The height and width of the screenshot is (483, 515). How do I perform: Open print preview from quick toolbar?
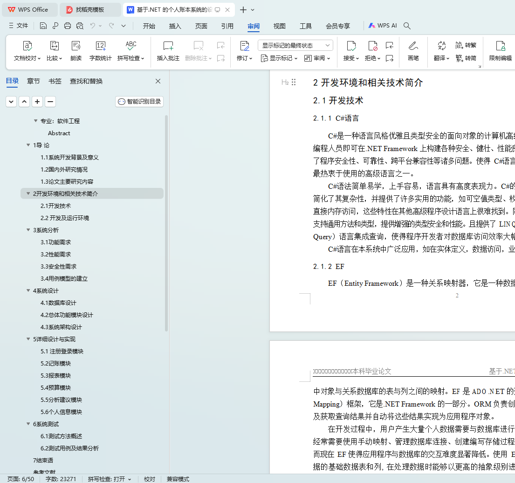pos(80,26)
